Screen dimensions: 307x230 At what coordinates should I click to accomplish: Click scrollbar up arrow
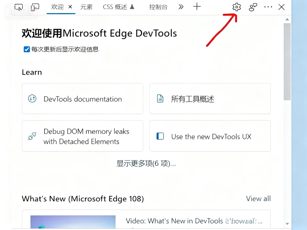287,19
